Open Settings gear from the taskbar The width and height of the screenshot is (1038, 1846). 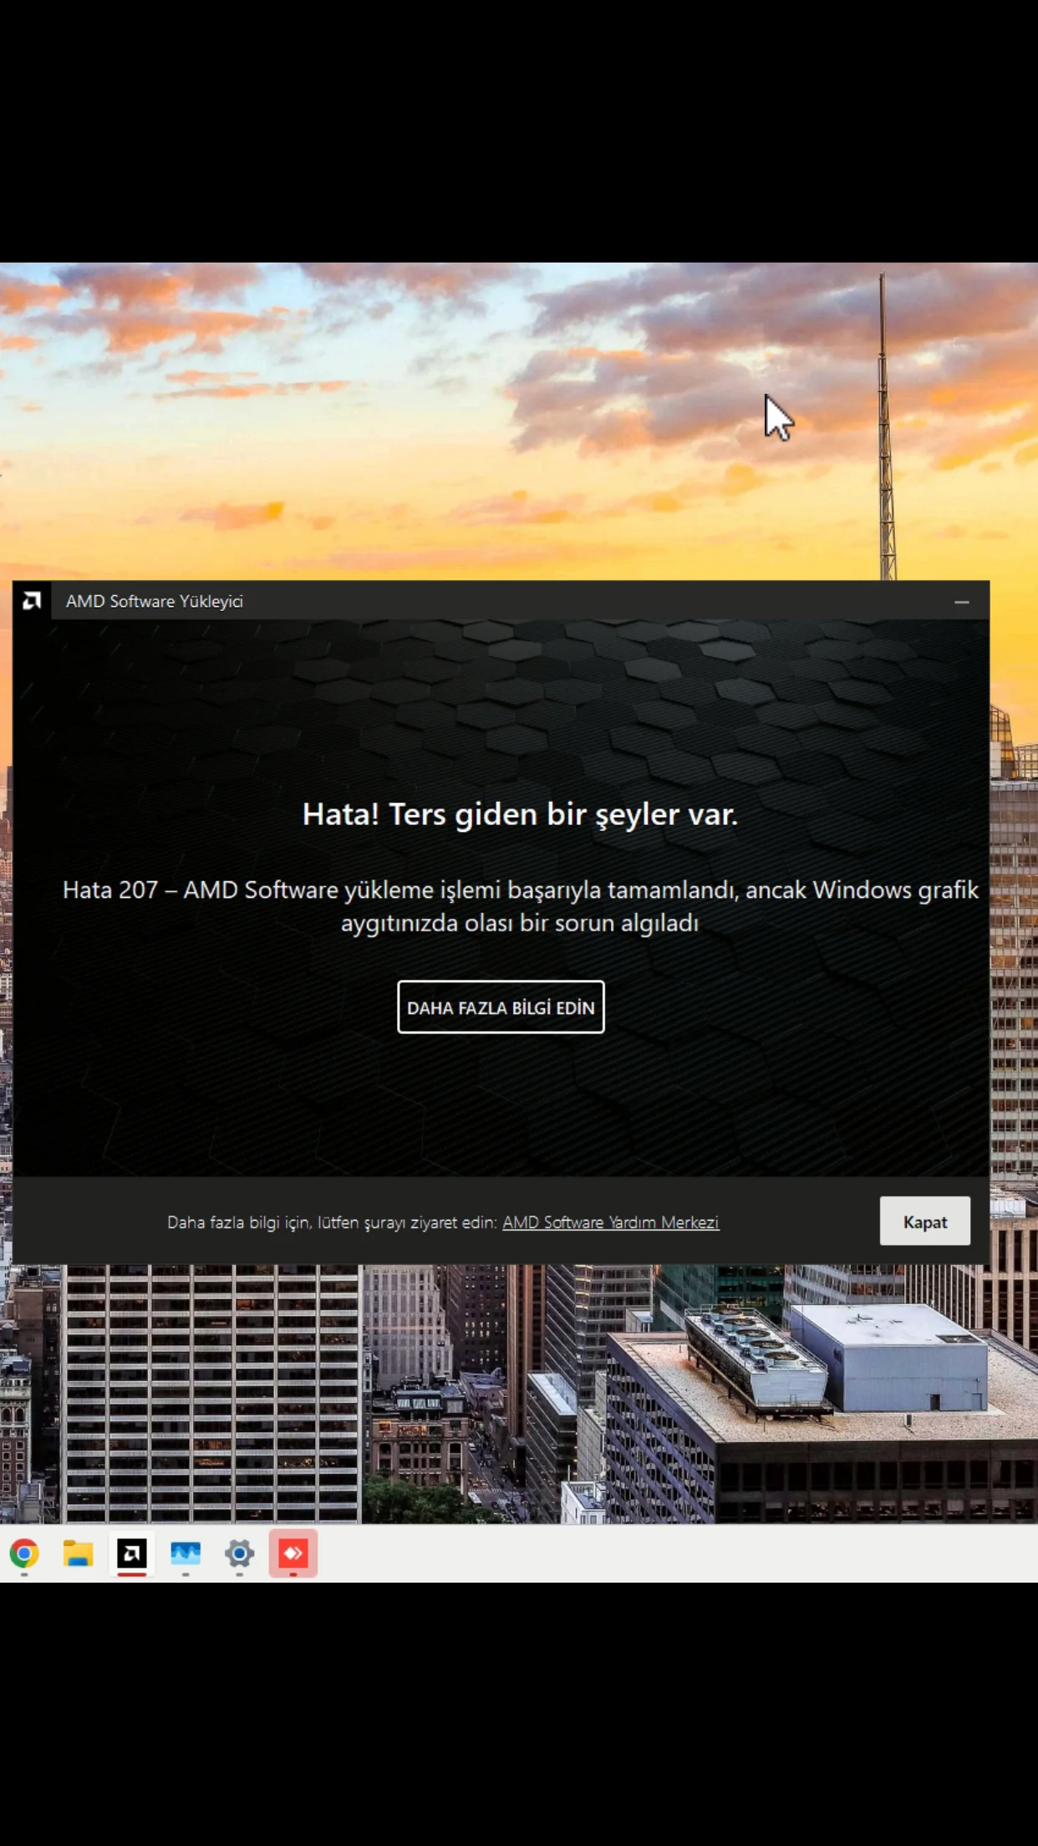pyautogui.click(x=239, y=1554)
